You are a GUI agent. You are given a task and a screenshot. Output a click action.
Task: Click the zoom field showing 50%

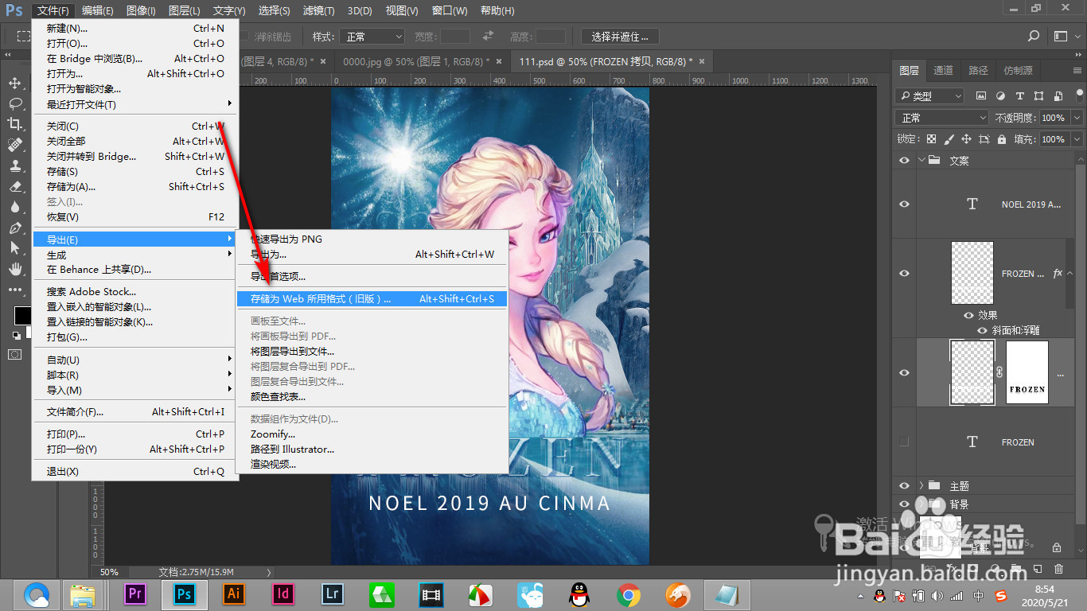coord(109,572)
